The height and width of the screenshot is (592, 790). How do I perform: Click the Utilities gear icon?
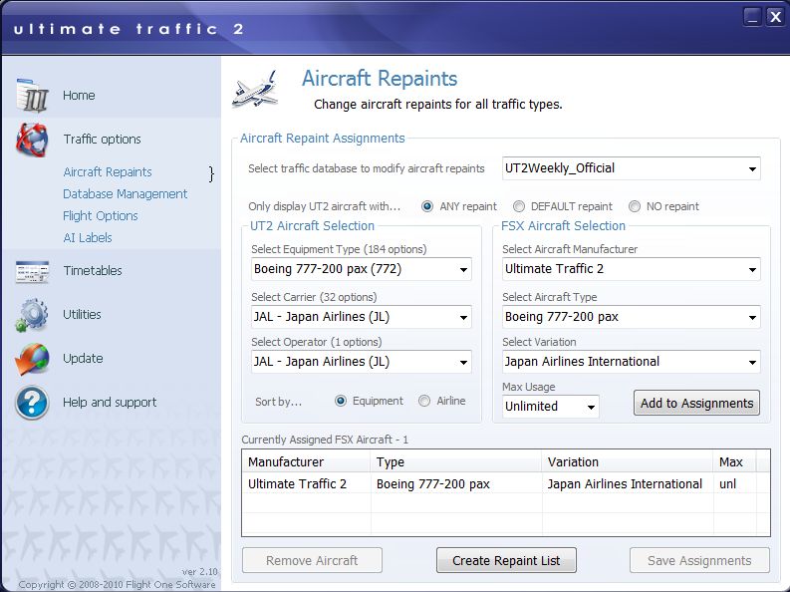click(32, 315)
